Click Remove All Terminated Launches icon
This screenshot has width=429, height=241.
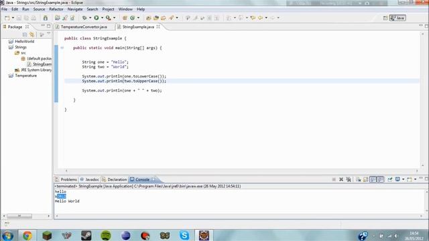pos(349,179)
